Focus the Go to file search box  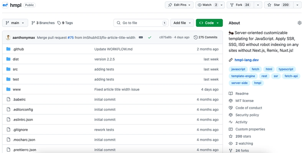click(x=141, y=23)
